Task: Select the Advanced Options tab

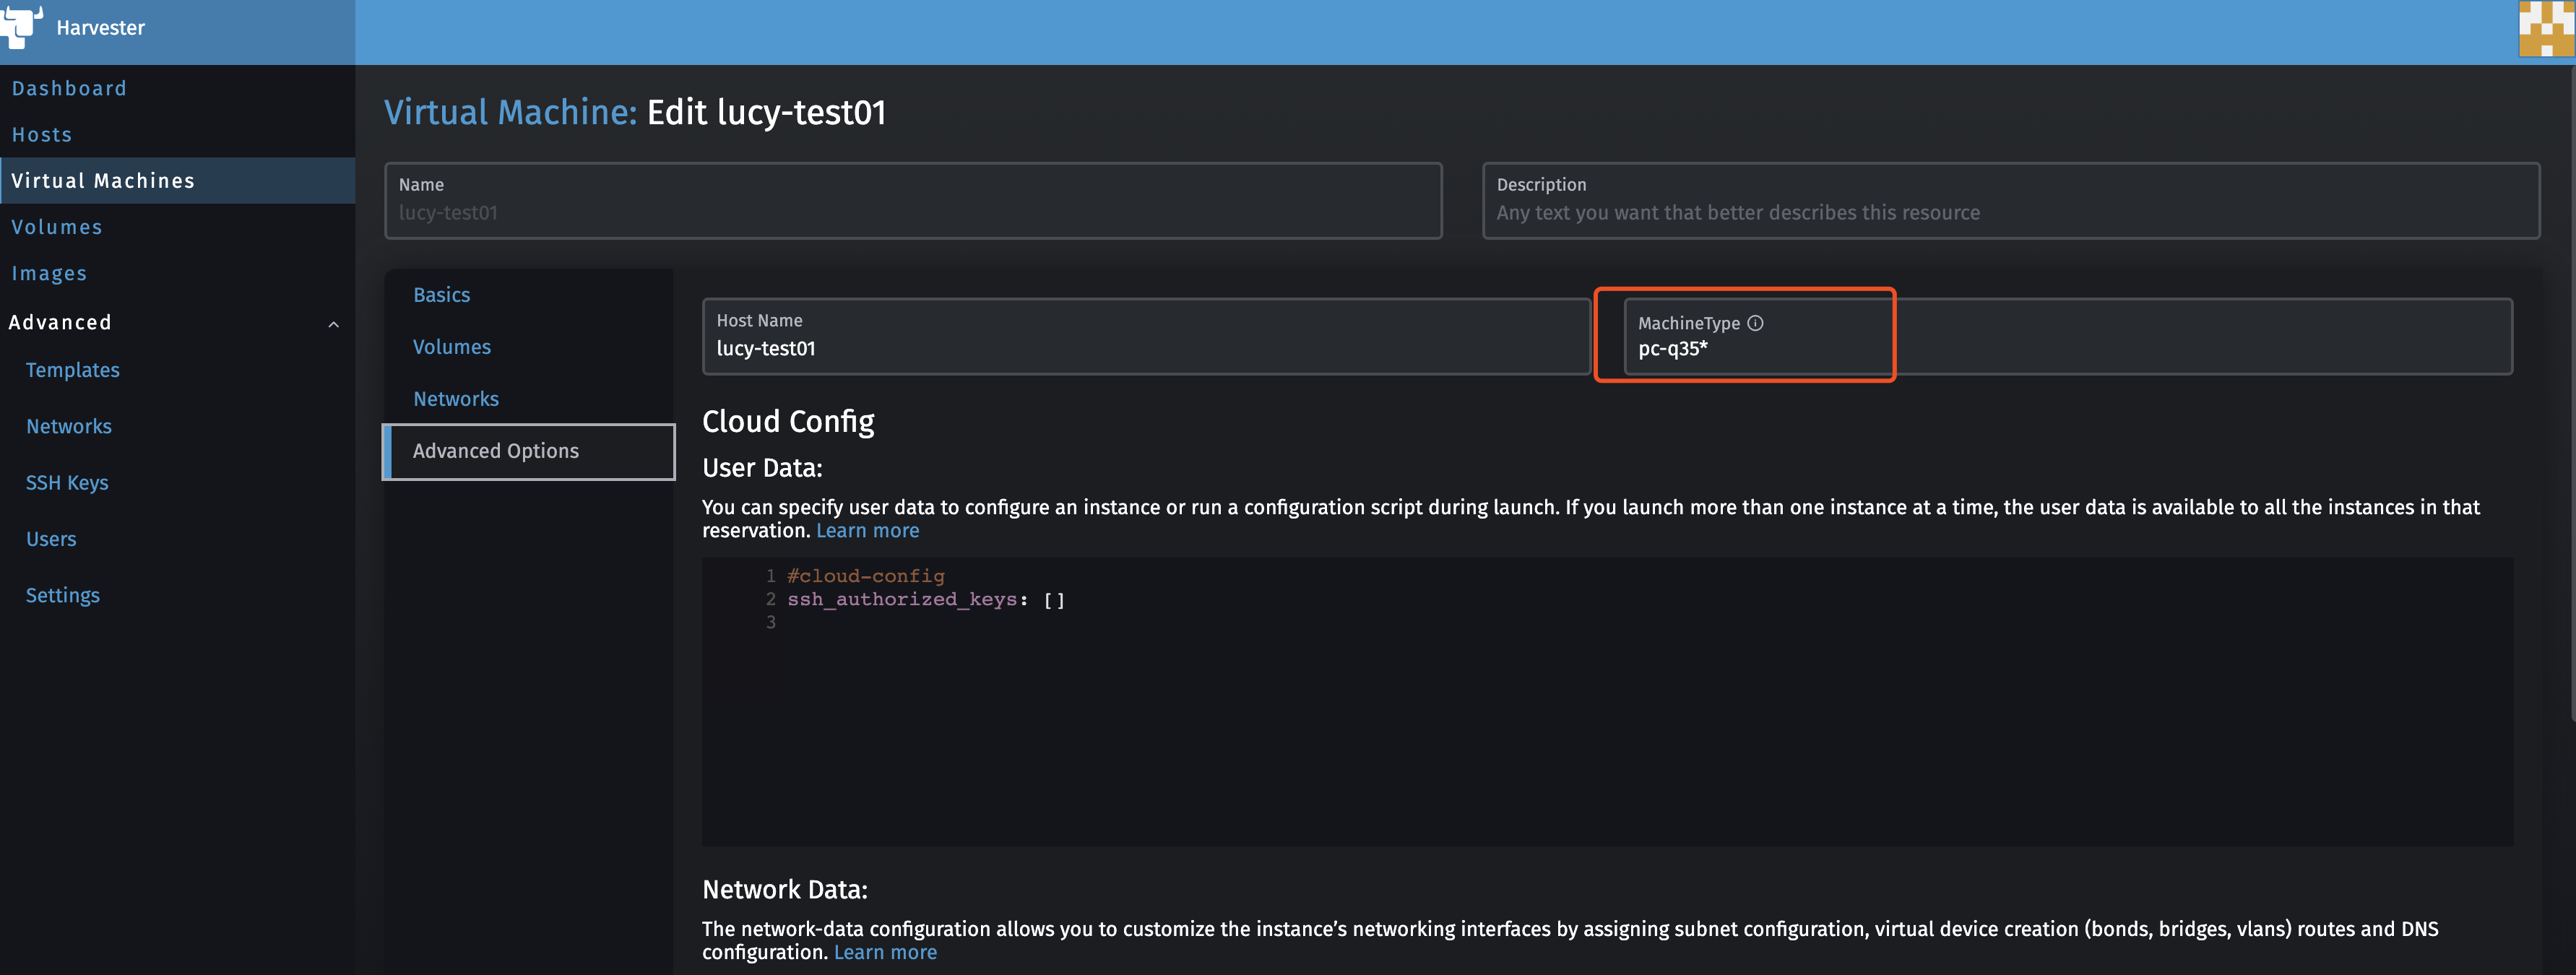Action: pyautogui.click(x=495, y=451)
